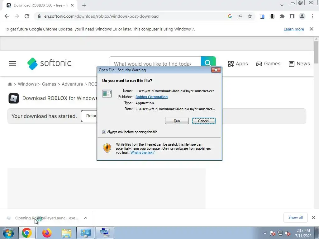Click the dark striped extension icon
The height and width of the screenshot is (239, 319).
pos(272,16)
